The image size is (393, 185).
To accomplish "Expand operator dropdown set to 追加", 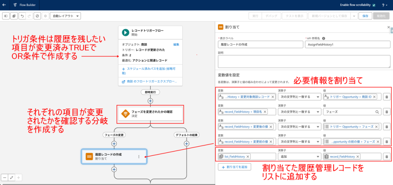I will pos(299,157).
